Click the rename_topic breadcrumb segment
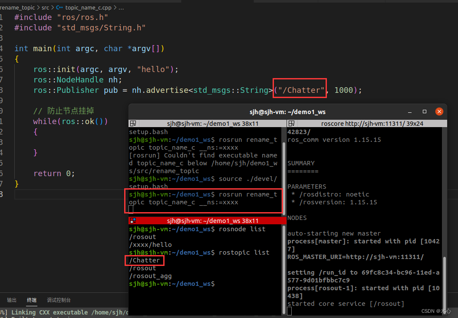The image size is (458, 318). [17, 8]
